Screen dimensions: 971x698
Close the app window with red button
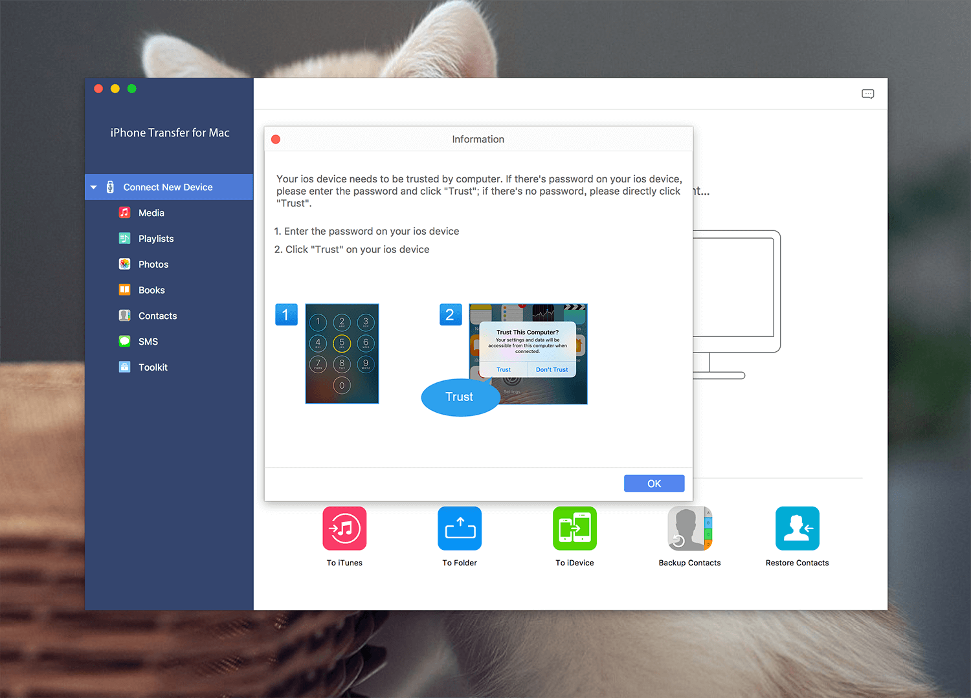[98, 89]
